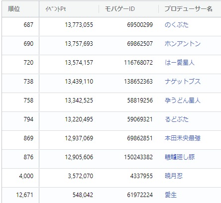Select Mobage ID 138652363
Viewport: 221px width, 203px height.
[138, 82]
